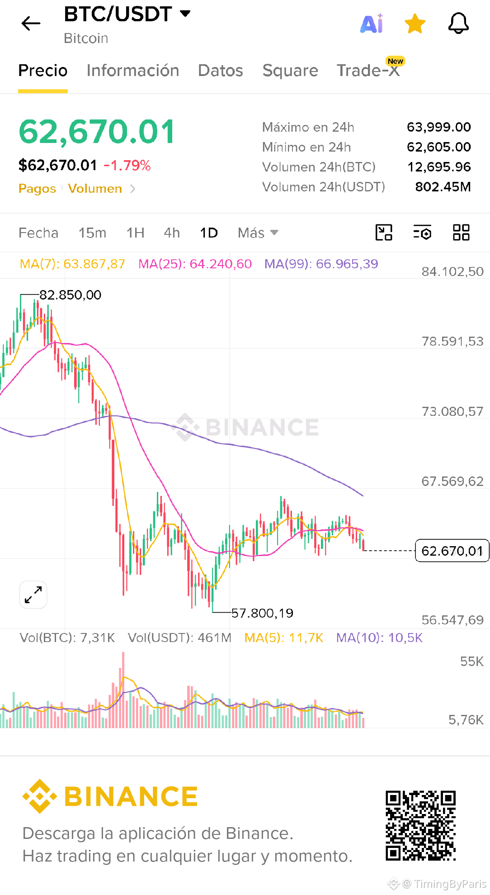Click the 55K volume axis label
490x895 pixels.
pyautogui.click(x=472, y=662)
